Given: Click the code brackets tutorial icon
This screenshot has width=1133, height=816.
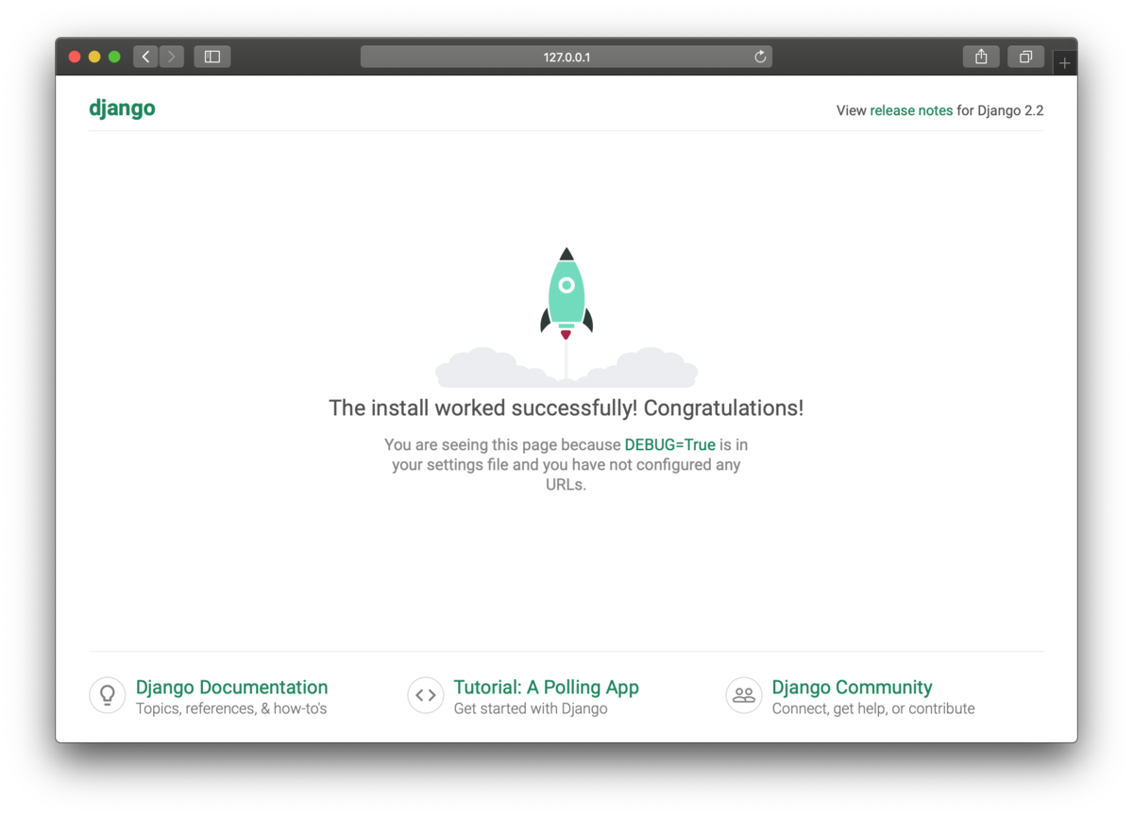Looking at the screenshot, I should (426, 695).
